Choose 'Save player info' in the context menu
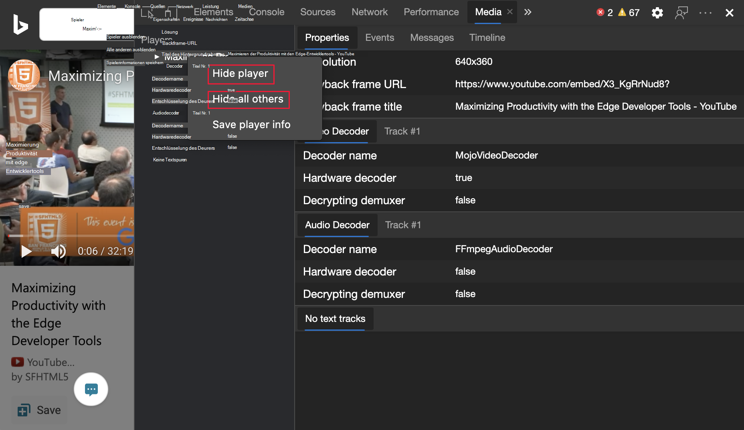 click(251, 125)
